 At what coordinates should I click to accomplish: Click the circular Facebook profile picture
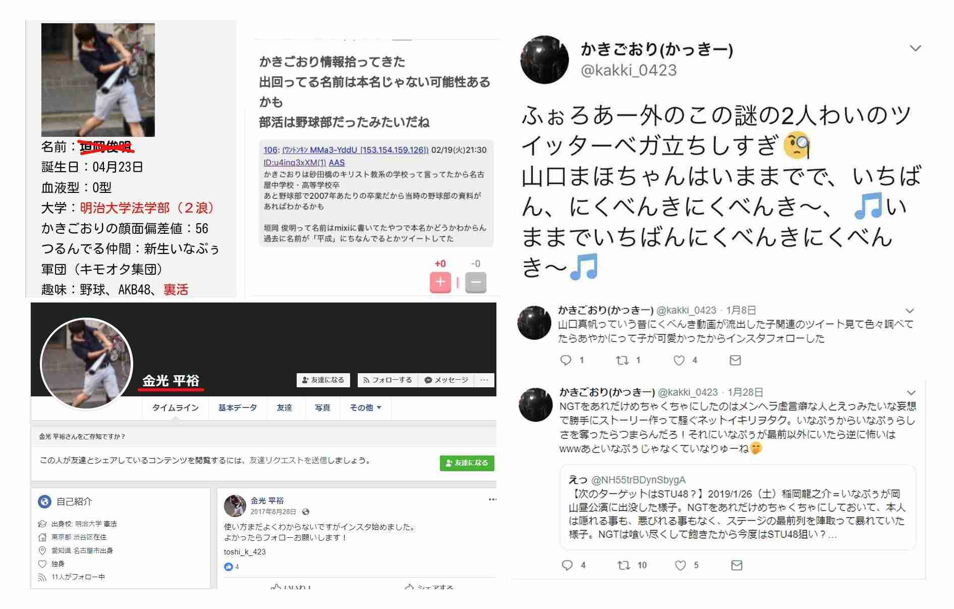pos(86,364)
